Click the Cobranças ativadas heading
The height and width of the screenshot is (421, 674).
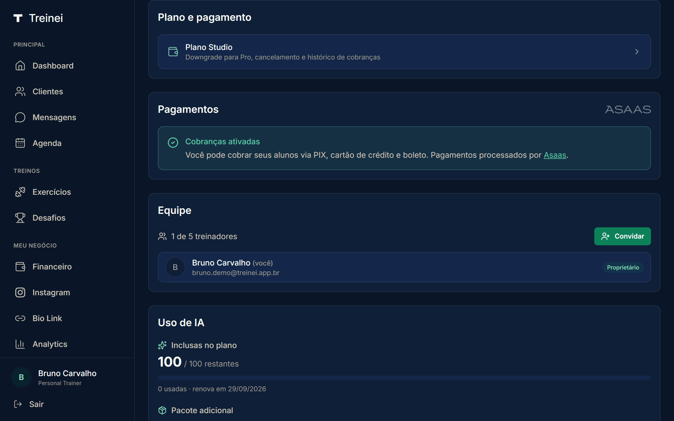pyautogui.click(x=222, y=142)
